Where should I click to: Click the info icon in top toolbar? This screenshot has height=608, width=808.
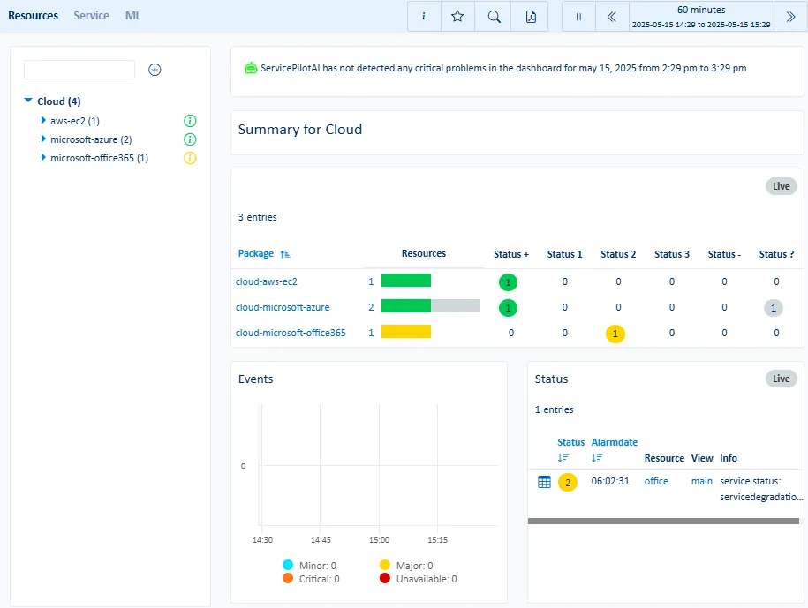click(425, 17)
